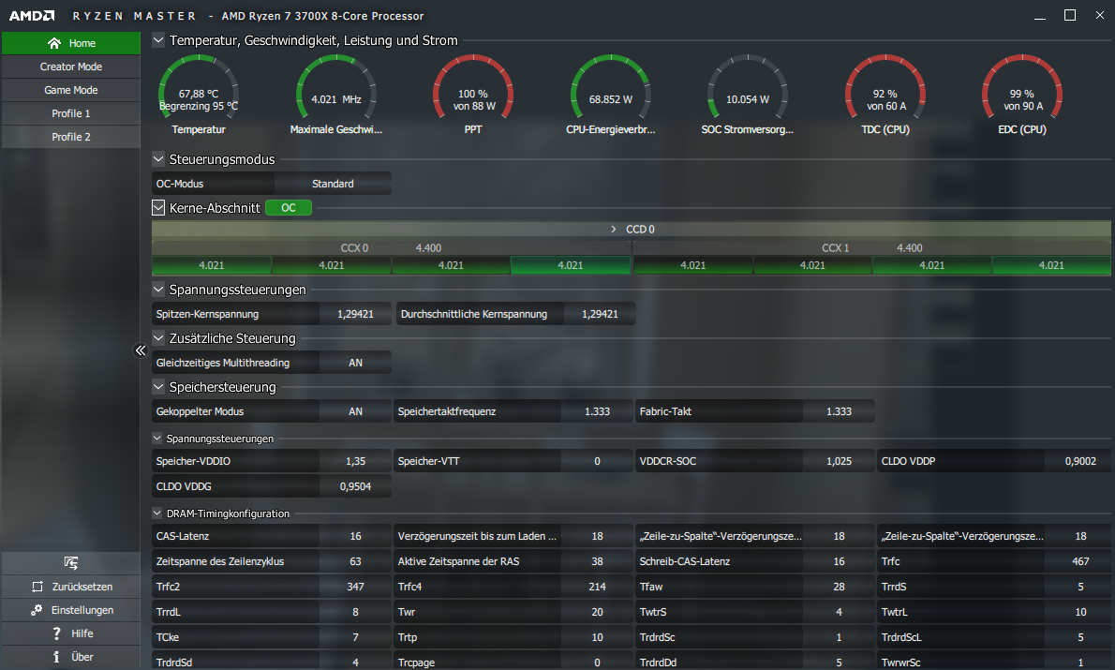Collapse the Kerne-Abschnitt section
The width and height of the screenshot is (1115, 670).
[x=158, y=208]
